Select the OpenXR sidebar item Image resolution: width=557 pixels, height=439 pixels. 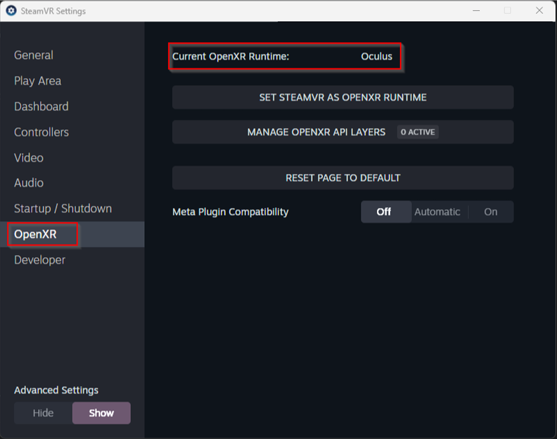(35, 234)
